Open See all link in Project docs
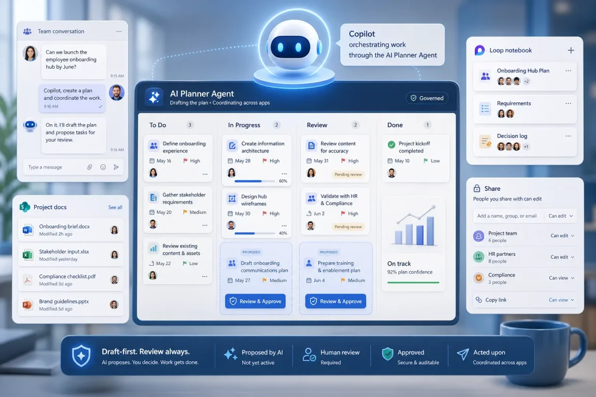596x397 pixels. coord(115,207)
